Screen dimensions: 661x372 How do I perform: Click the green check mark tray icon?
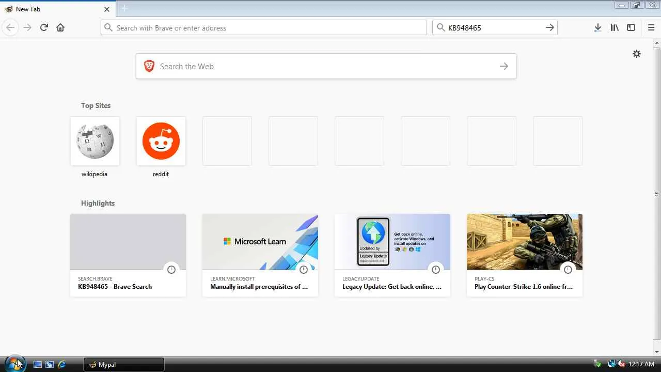[x=597, y=364]
